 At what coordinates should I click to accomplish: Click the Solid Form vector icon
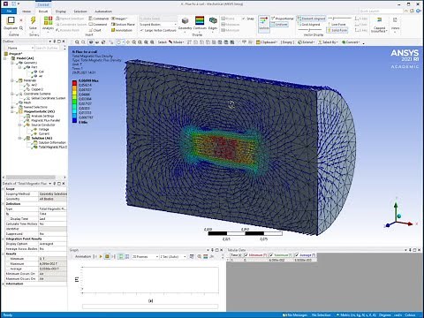point(337,30)
